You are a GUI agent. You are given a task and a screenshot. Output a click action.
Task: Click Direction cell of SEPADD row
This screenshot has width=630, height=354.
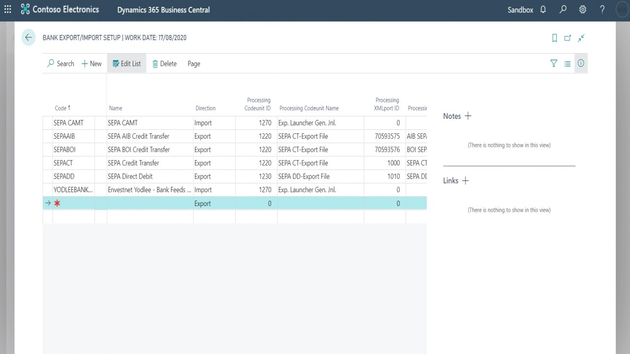click(214, 176)
